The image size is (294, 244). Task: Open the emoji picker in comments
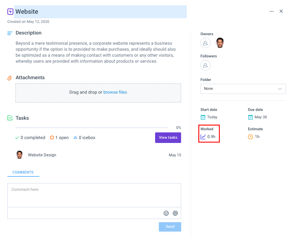166,213
